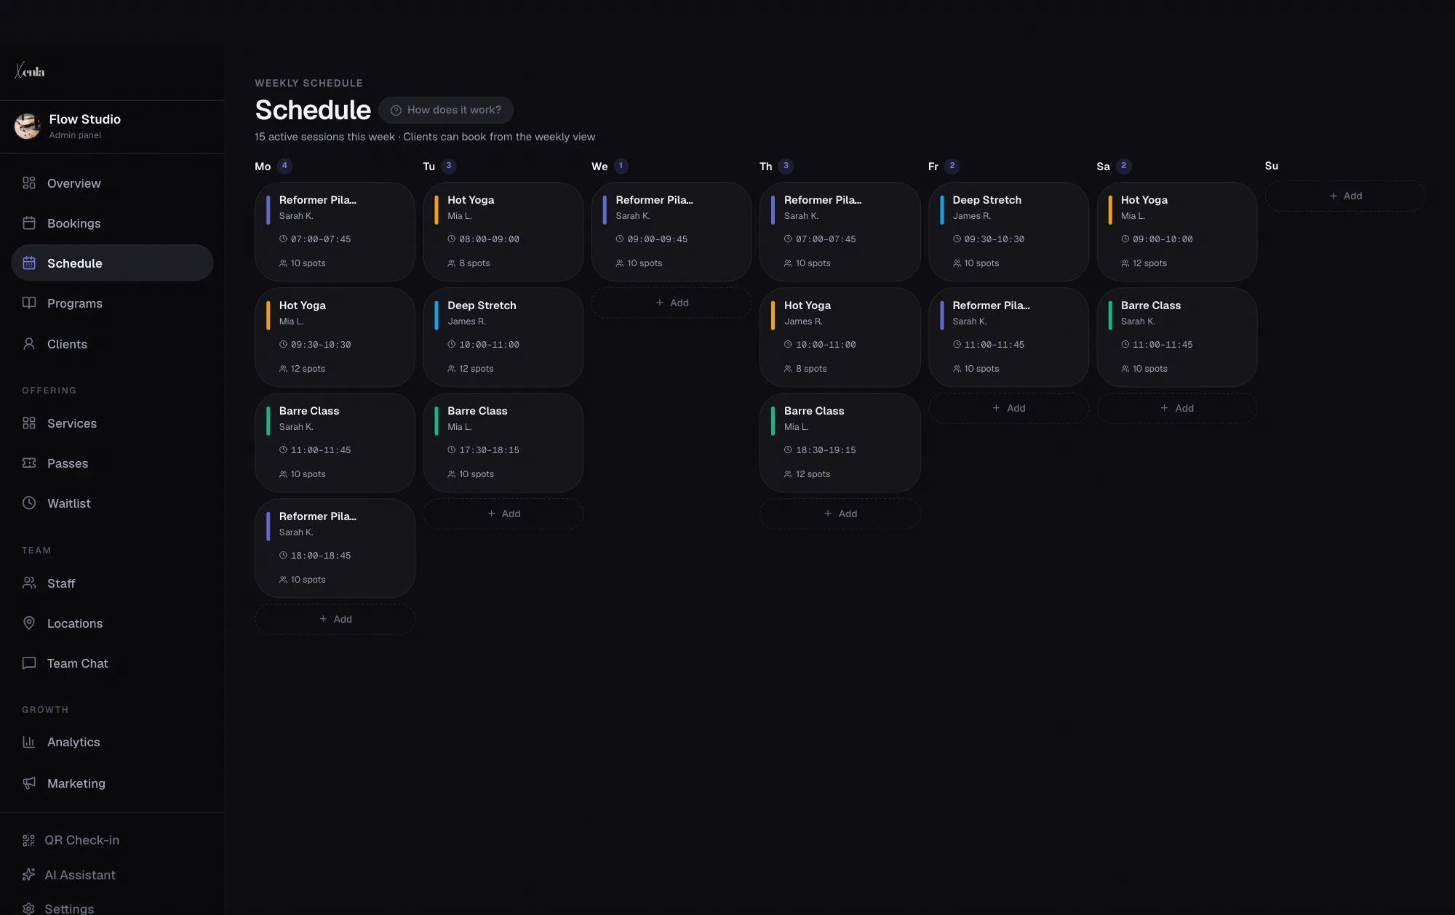Add a session under Monday column

pos(335,619)
